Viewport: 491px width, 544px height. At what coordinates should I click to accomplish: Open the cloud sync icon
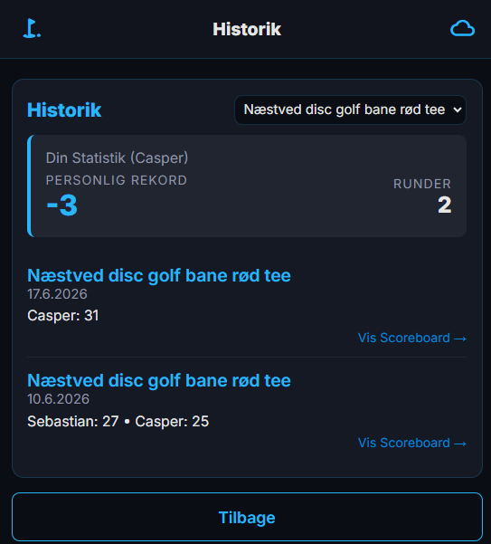(x=462, y=28)
